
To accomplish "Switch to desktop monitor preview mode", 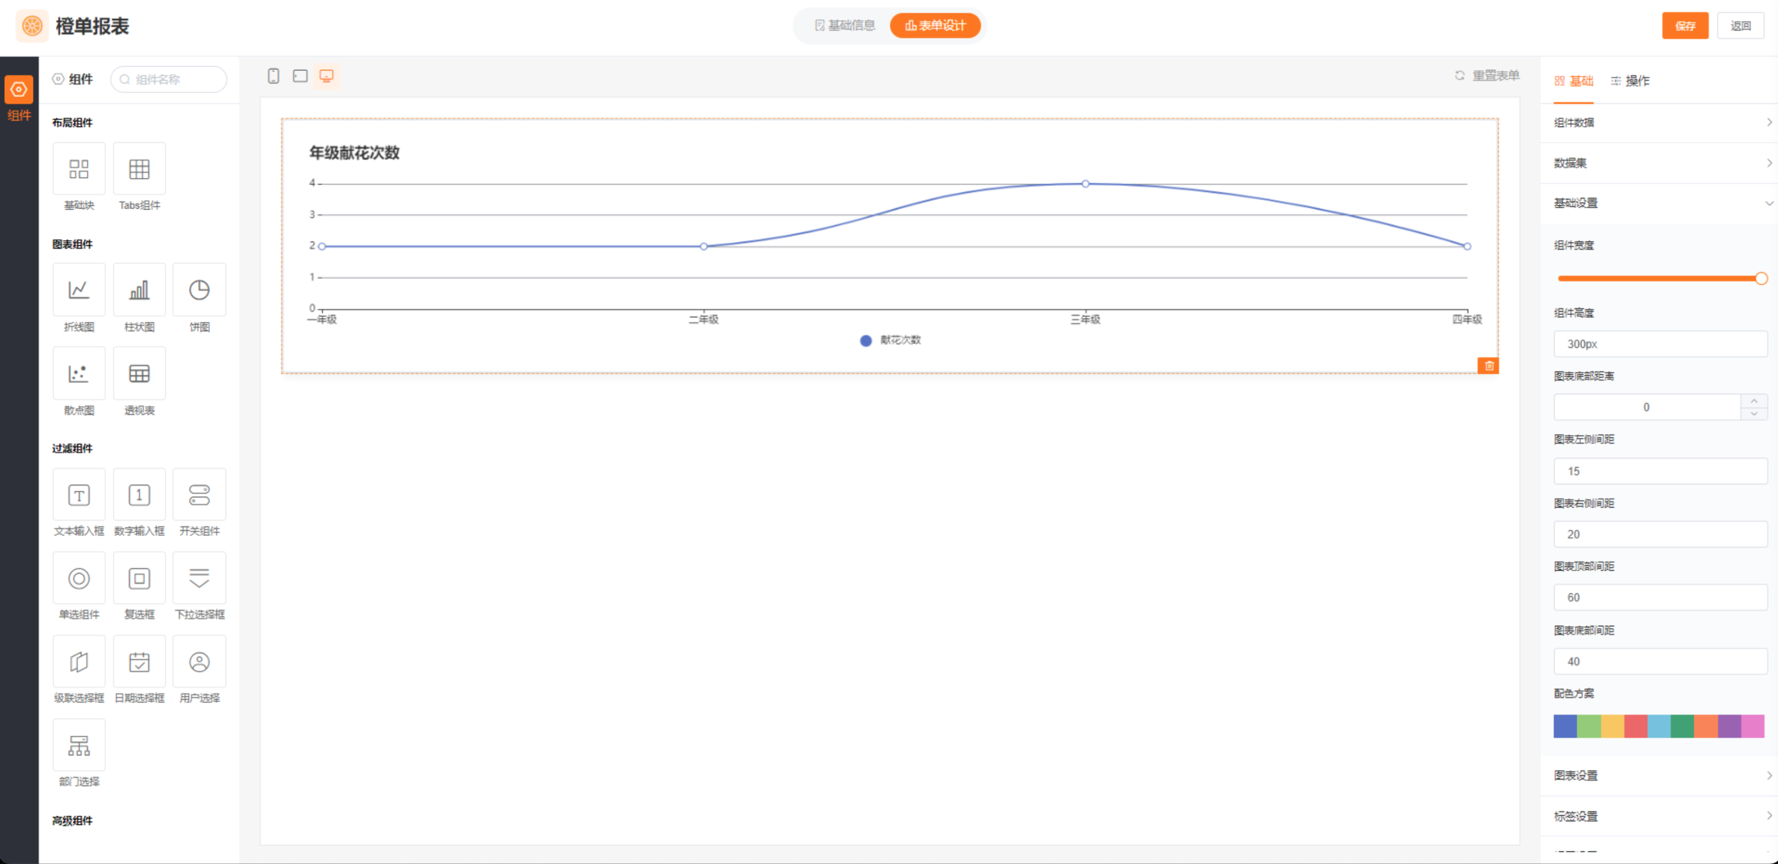I will 327,76.
